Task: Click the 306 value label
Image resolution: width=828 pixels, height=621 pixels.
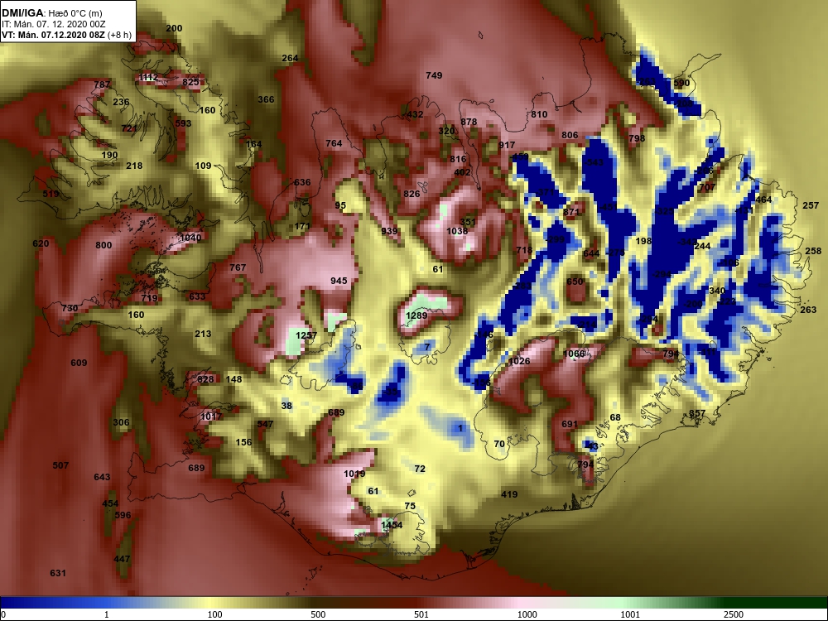Action: pyautogui.click(x=121, y=422)
